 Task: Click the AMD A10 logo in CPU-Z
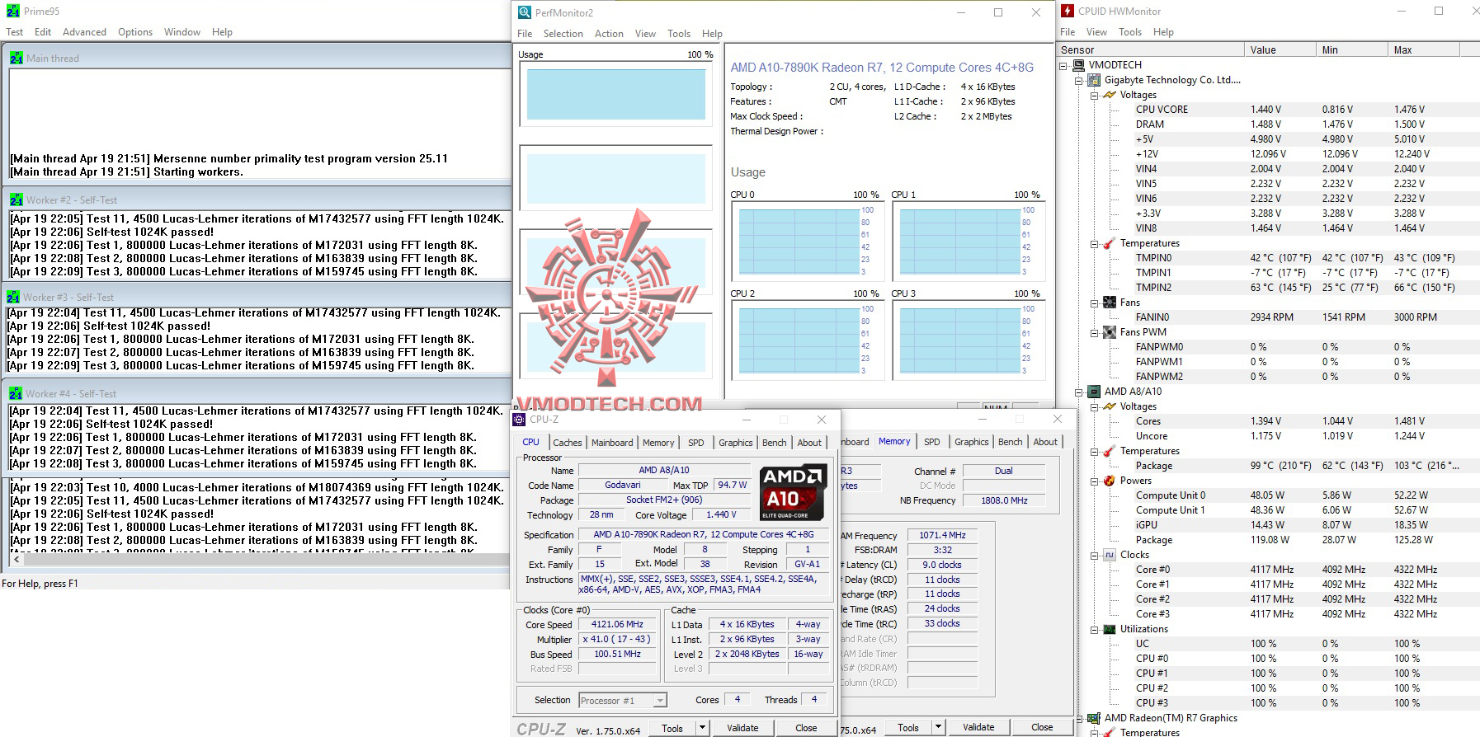click(x=793, y=492)
